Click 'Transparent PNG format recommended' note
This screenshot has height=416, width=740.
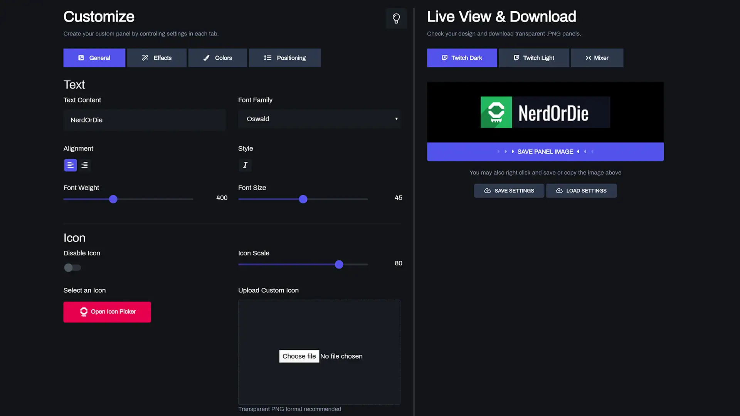pos(289,409)
